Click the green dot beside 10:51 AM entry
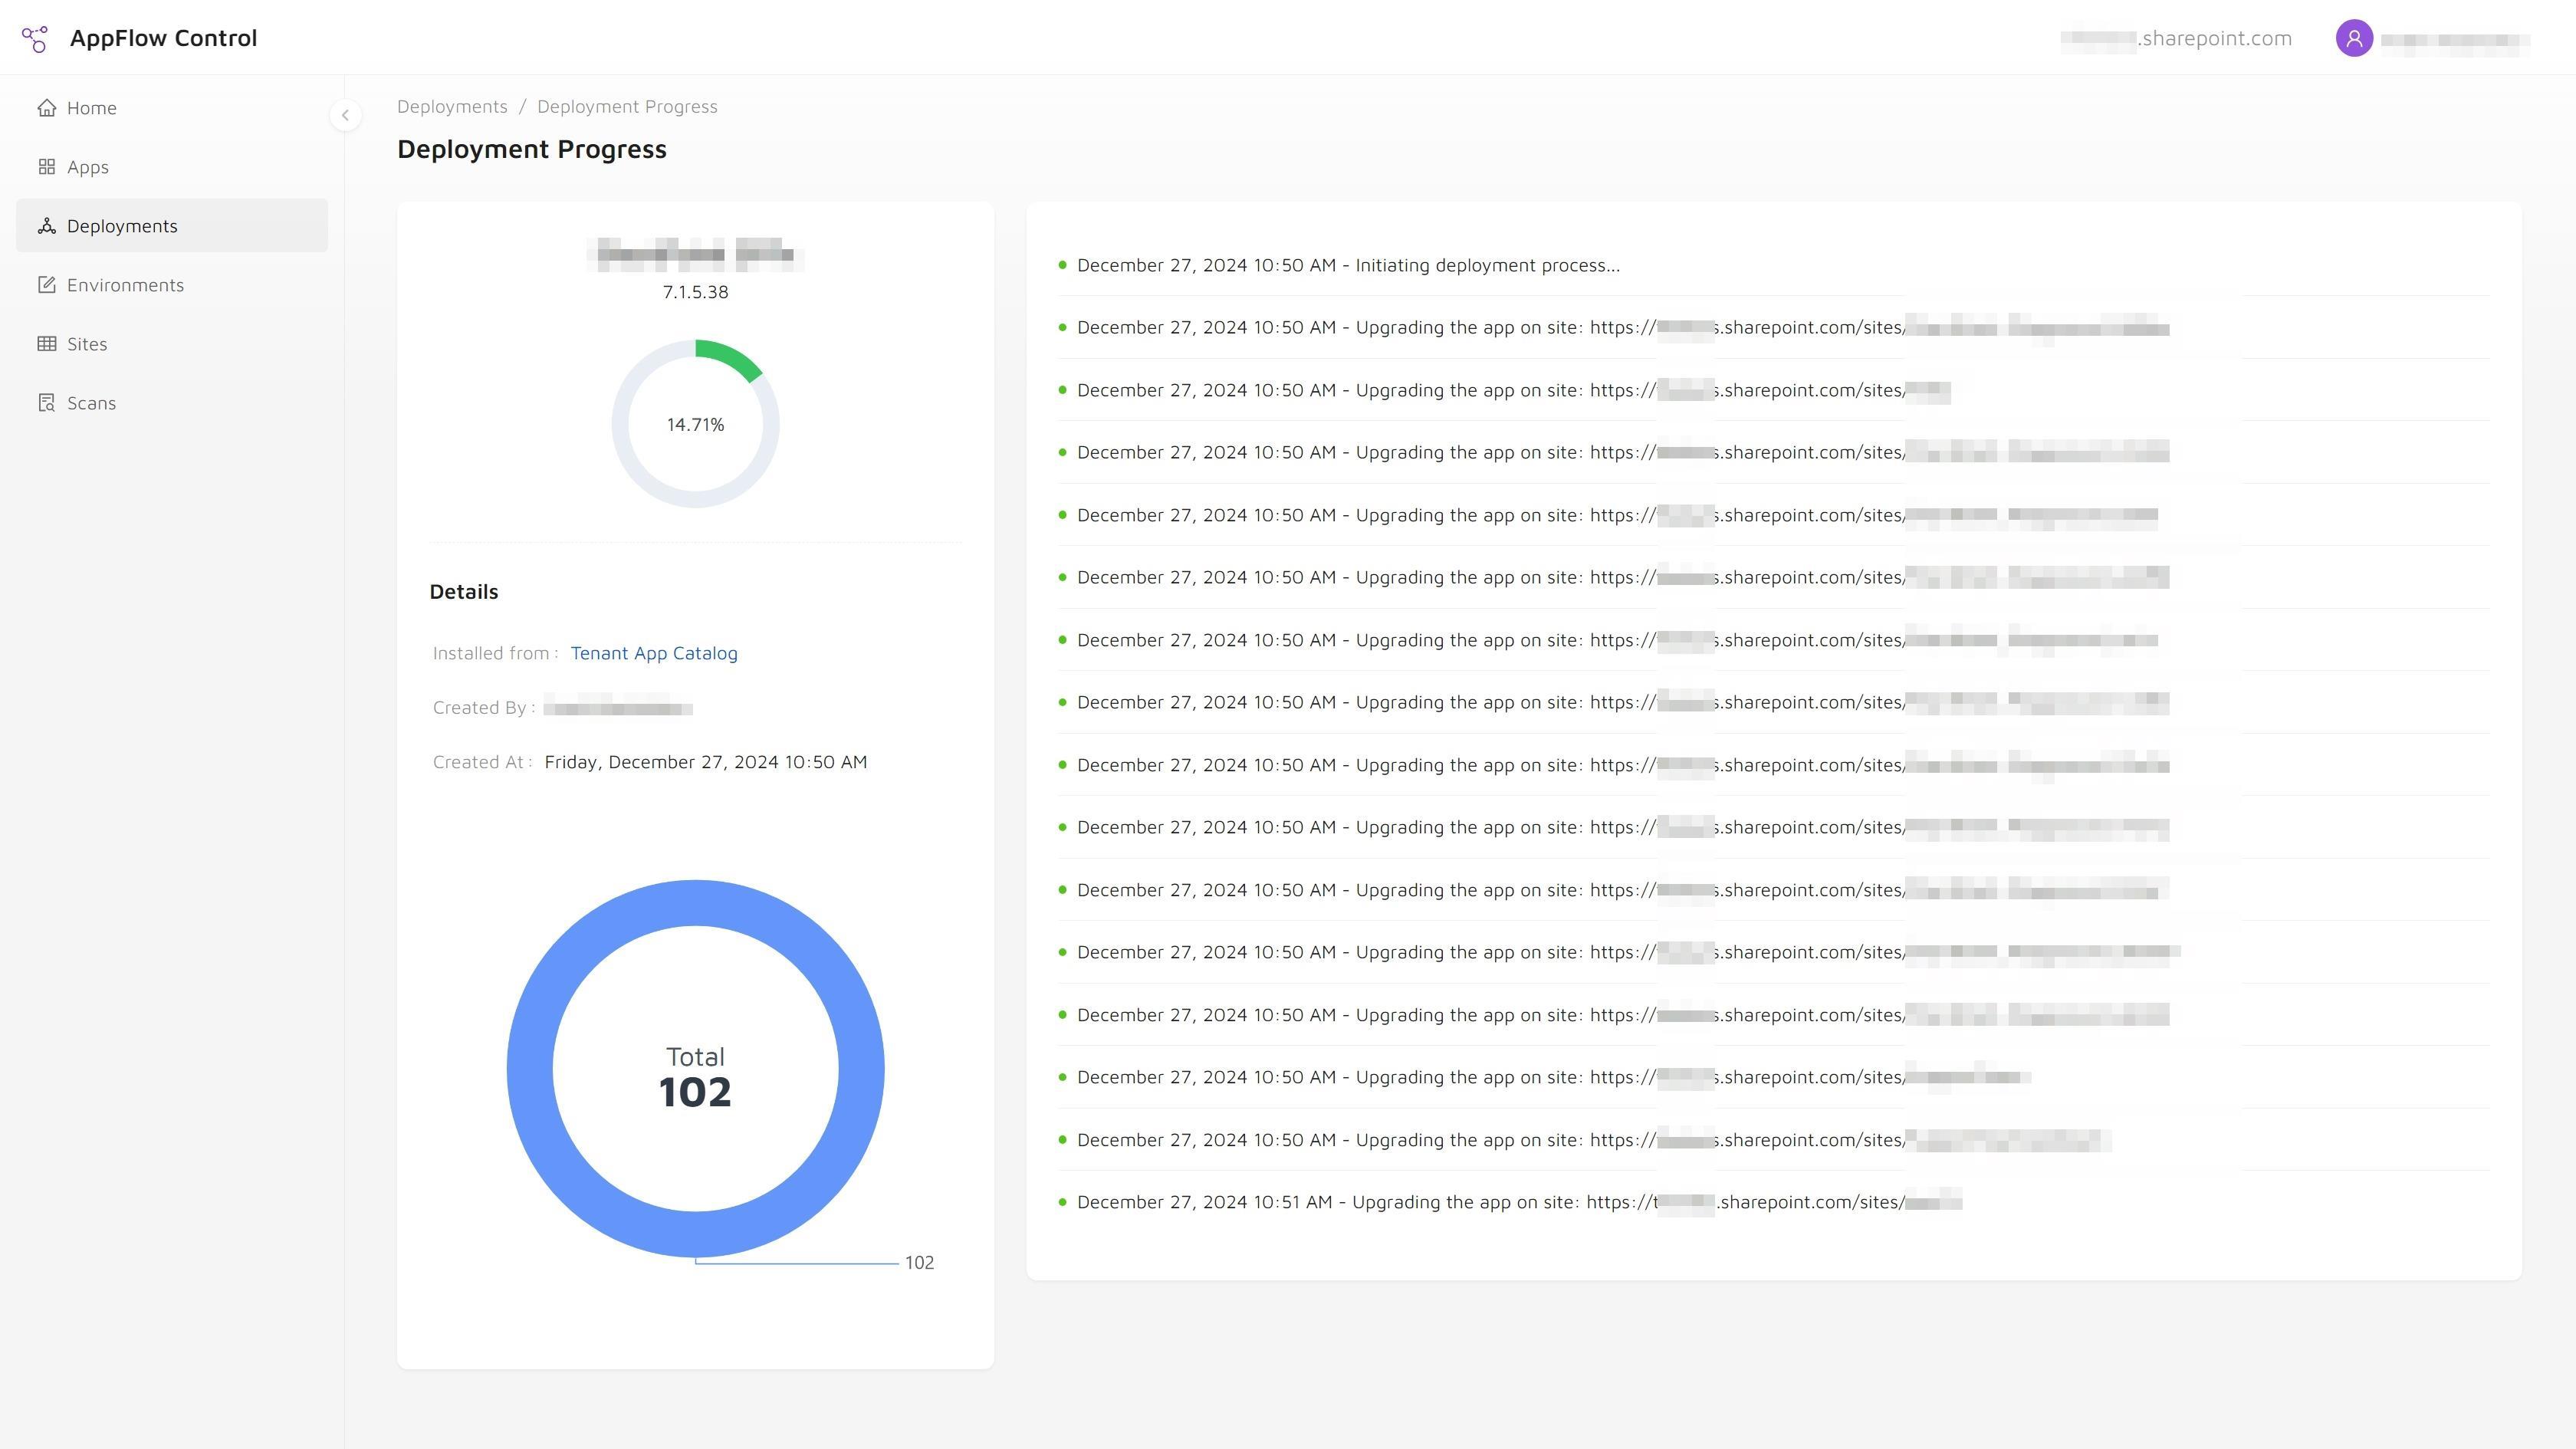This screenshot has width=2576, height=1449. (1062, 1202)
